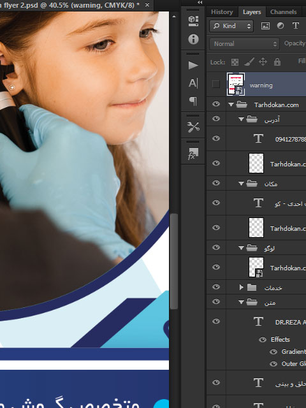Collapse panels double-arrow icon

[200, 3]
